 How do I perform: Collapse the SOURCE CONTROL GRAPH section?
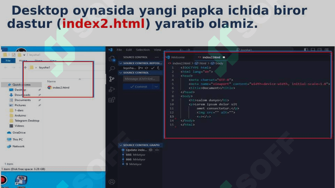click(x=121, y=145)
